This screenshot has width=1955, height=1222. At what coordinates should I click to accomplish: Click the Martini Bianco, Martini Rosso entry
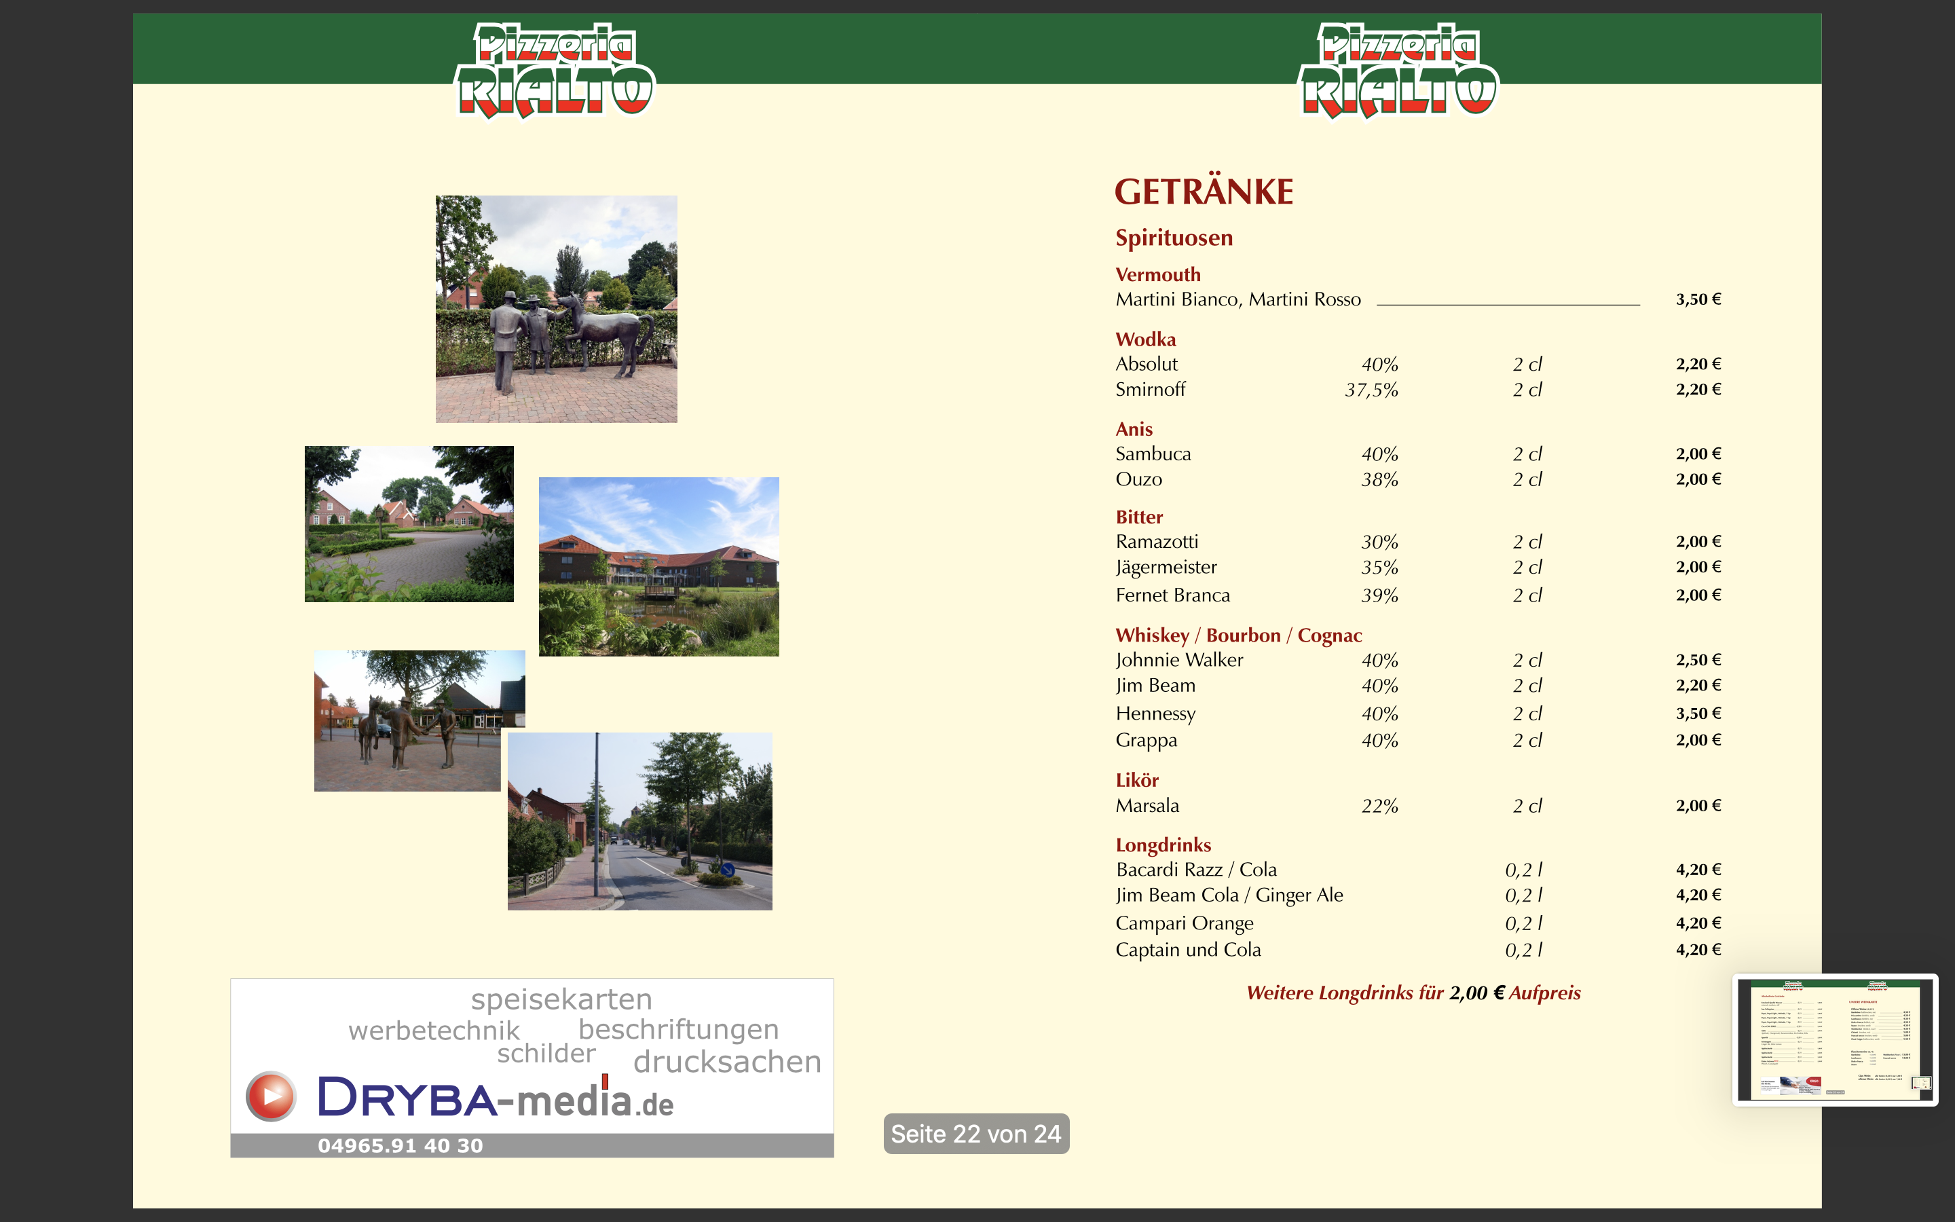coord(1237,300)
